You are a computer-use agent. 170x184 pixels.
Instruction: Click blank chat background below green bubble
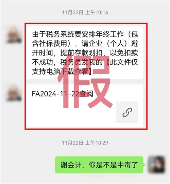[85, 179]
